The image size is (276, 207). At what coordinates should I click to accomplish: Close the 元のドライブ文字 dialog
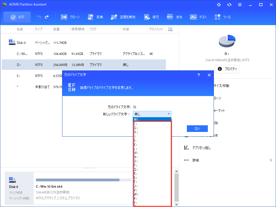(209, 75)
